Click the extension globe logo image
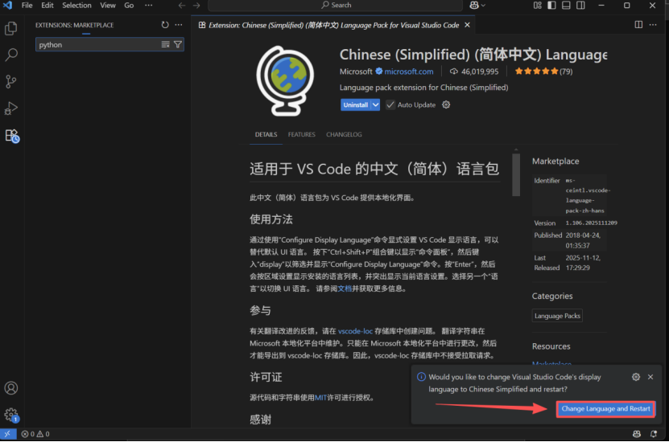Image resolution: width=669 pixels, height=442 pixels. click(285, 80)
